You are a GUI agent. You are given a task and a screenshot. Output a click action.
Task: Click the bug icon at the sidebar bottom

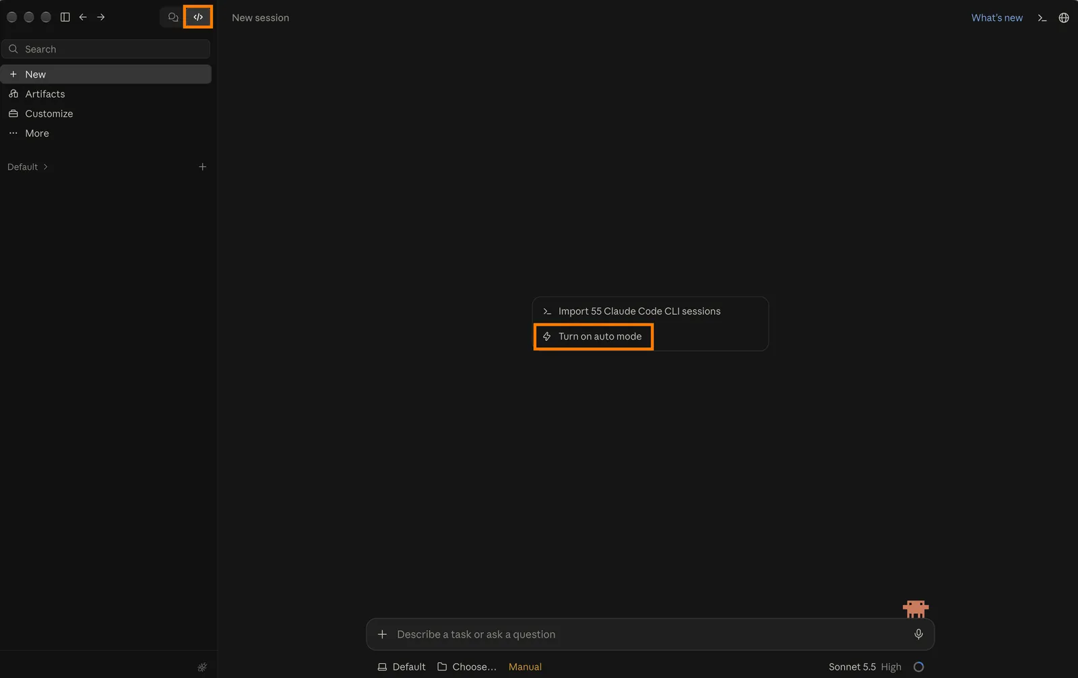[x=202, y=667]
